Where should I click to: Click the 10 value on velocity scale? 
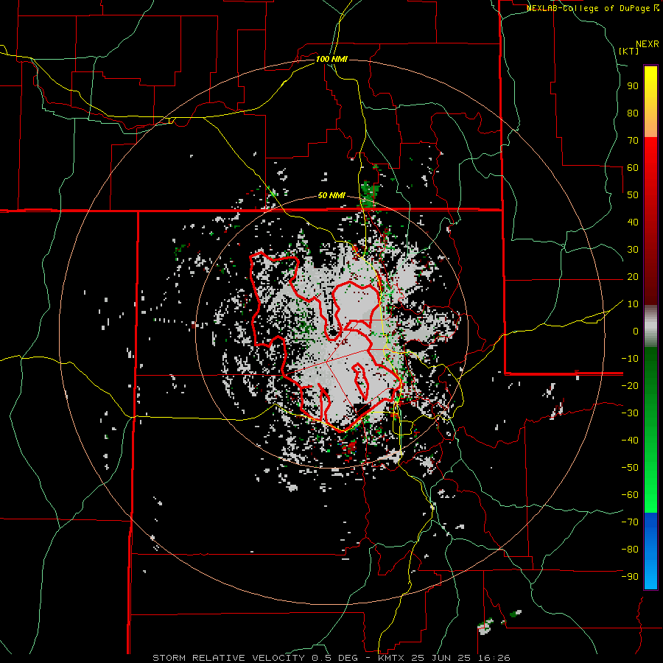pos(633,304)
